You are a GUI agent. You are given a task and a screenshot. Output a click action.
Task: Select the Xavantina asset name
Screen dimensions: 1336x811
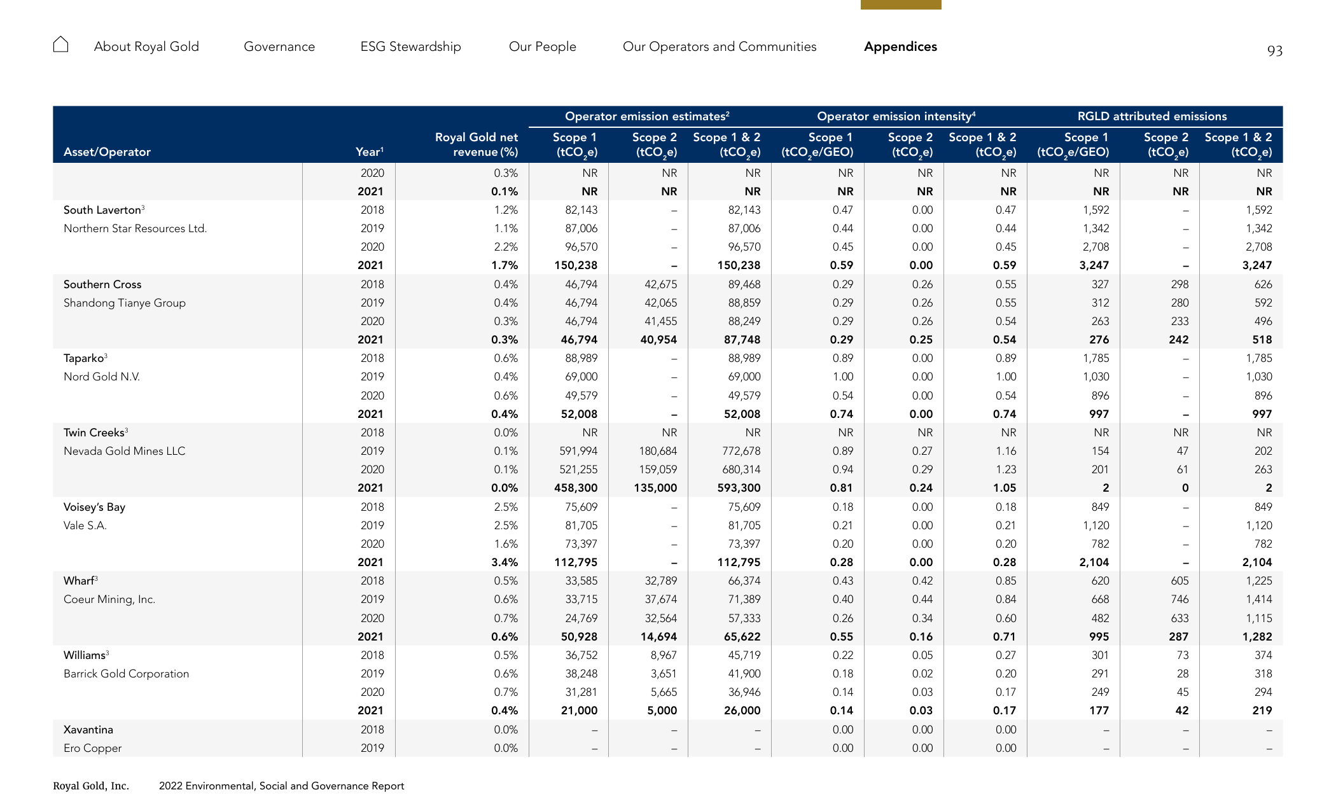(x=88, y=730)
